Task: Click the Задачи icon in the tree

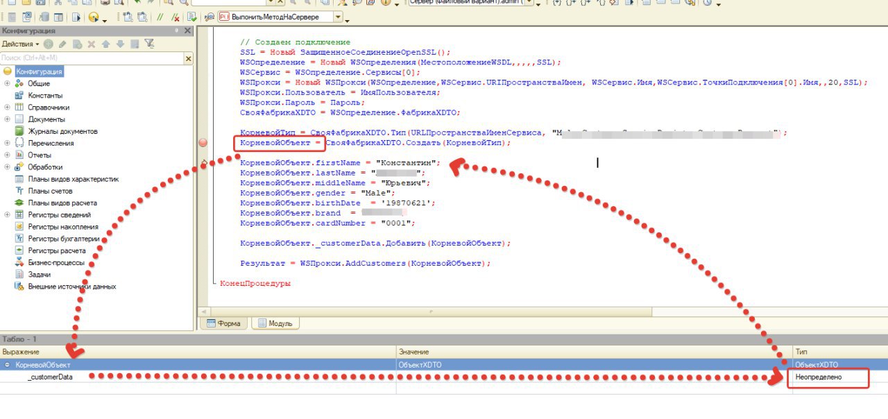Action: [x=19, y=274]
